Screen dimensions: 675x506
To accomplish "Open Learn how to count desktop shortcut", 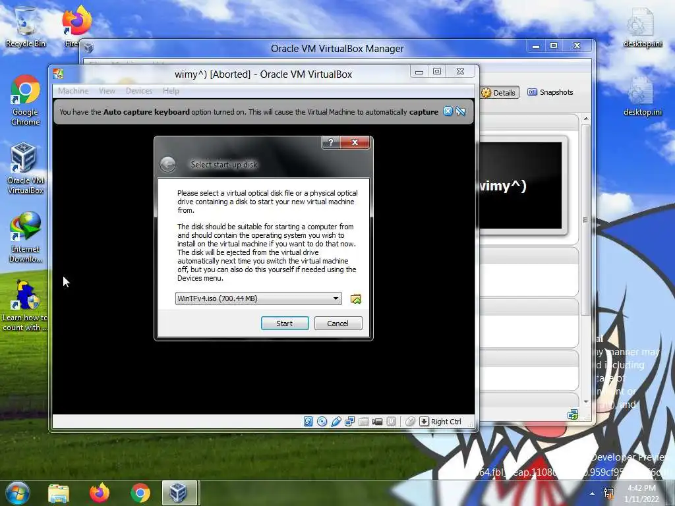I will coord(25,306).
